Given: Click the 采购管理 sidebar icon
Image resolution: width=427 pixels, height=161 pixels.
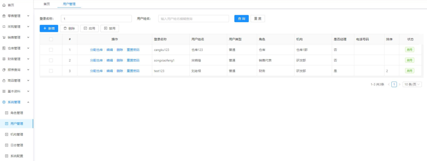Looking at the screenshot, I should 4,27.
